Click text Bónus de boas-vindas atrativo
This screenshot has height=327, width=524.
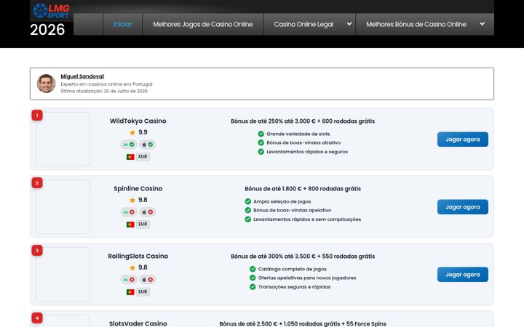point(303,142)
